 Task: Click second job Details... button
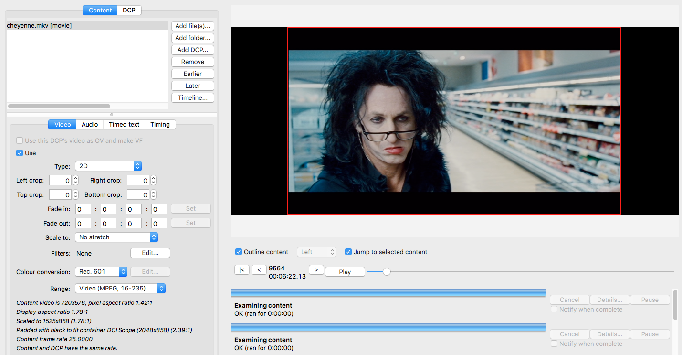[x=610, y=334]
